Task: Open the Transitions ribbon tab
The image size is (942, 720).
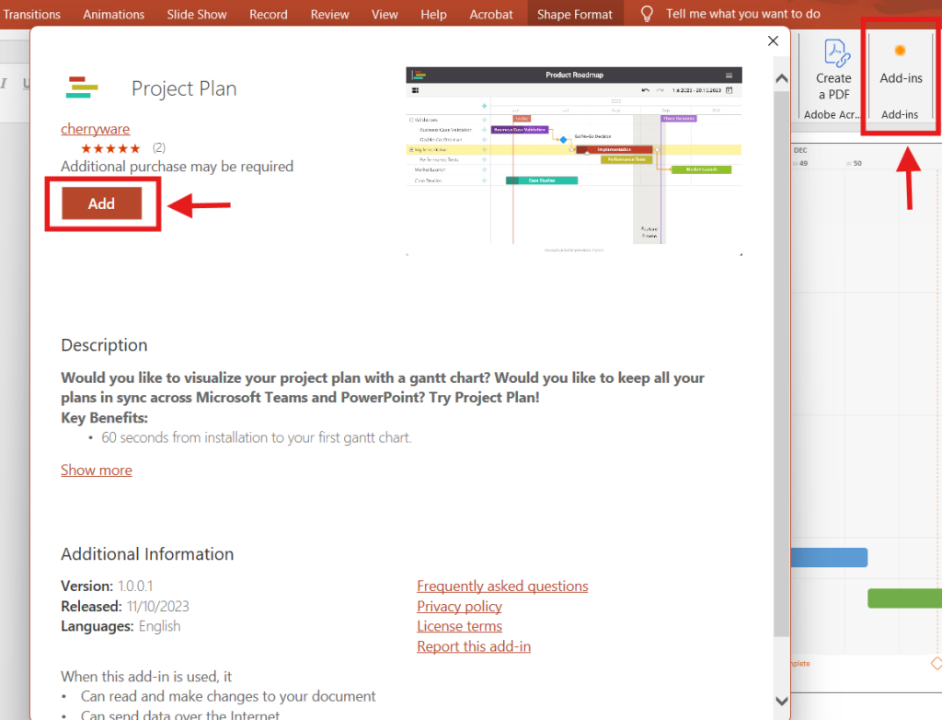Action: [32, 14]
